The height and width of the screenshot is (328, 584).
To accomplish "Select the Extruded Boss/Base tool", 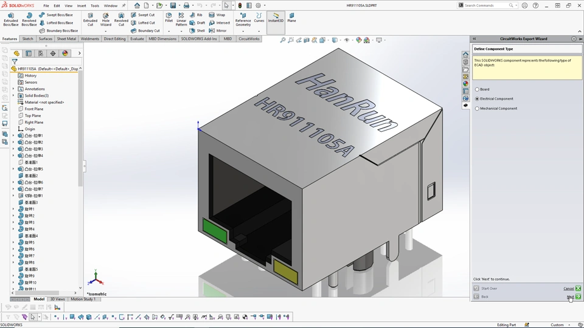I will [11, 19].
